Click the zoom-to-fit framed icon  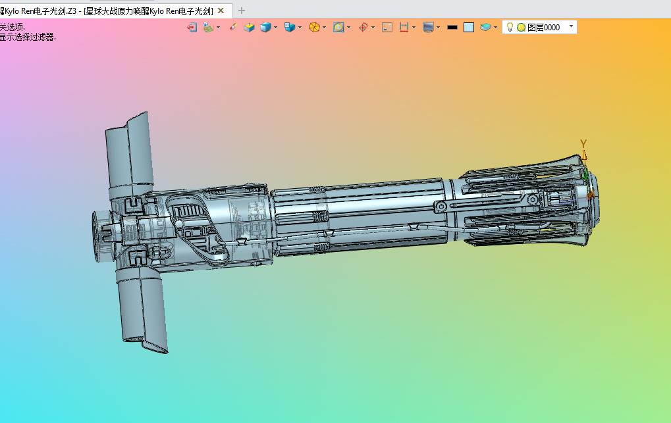click(x=338, y=28)
